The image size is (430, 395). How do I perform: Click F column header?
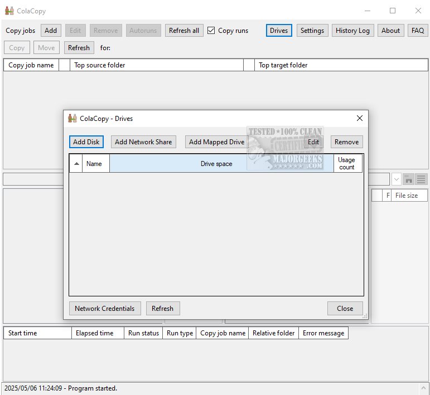click(x=387, y=196)
